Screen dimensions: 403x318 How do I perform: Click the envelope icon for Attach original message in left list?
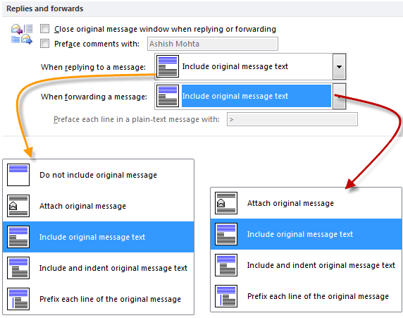pos(18,206)
